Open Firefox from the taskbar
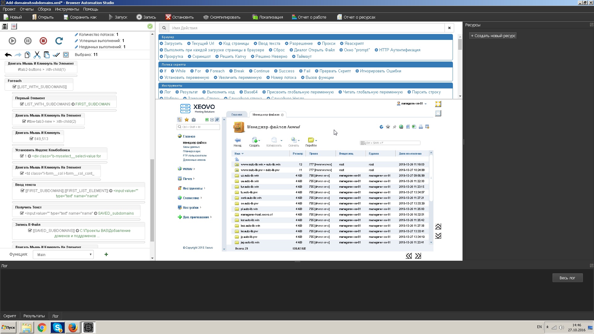594x334 pixels. 73,328
